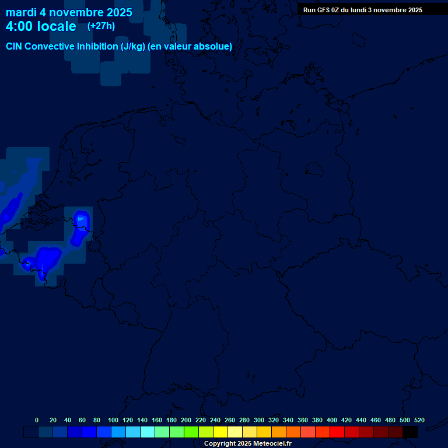Click the legend value label "520"
Image resolution: width=448 pixels, height=448 pixels.
(x=419, y=420)
